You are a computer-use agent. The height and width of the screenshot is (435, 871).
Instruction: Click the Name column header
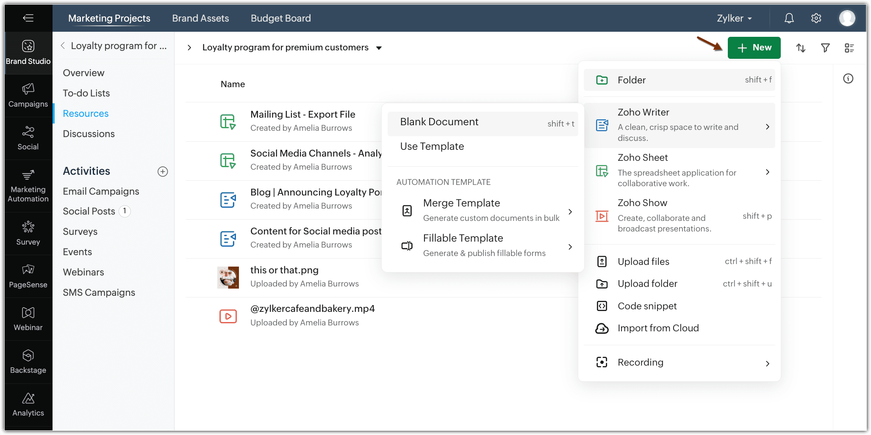(x=233, y=84)
